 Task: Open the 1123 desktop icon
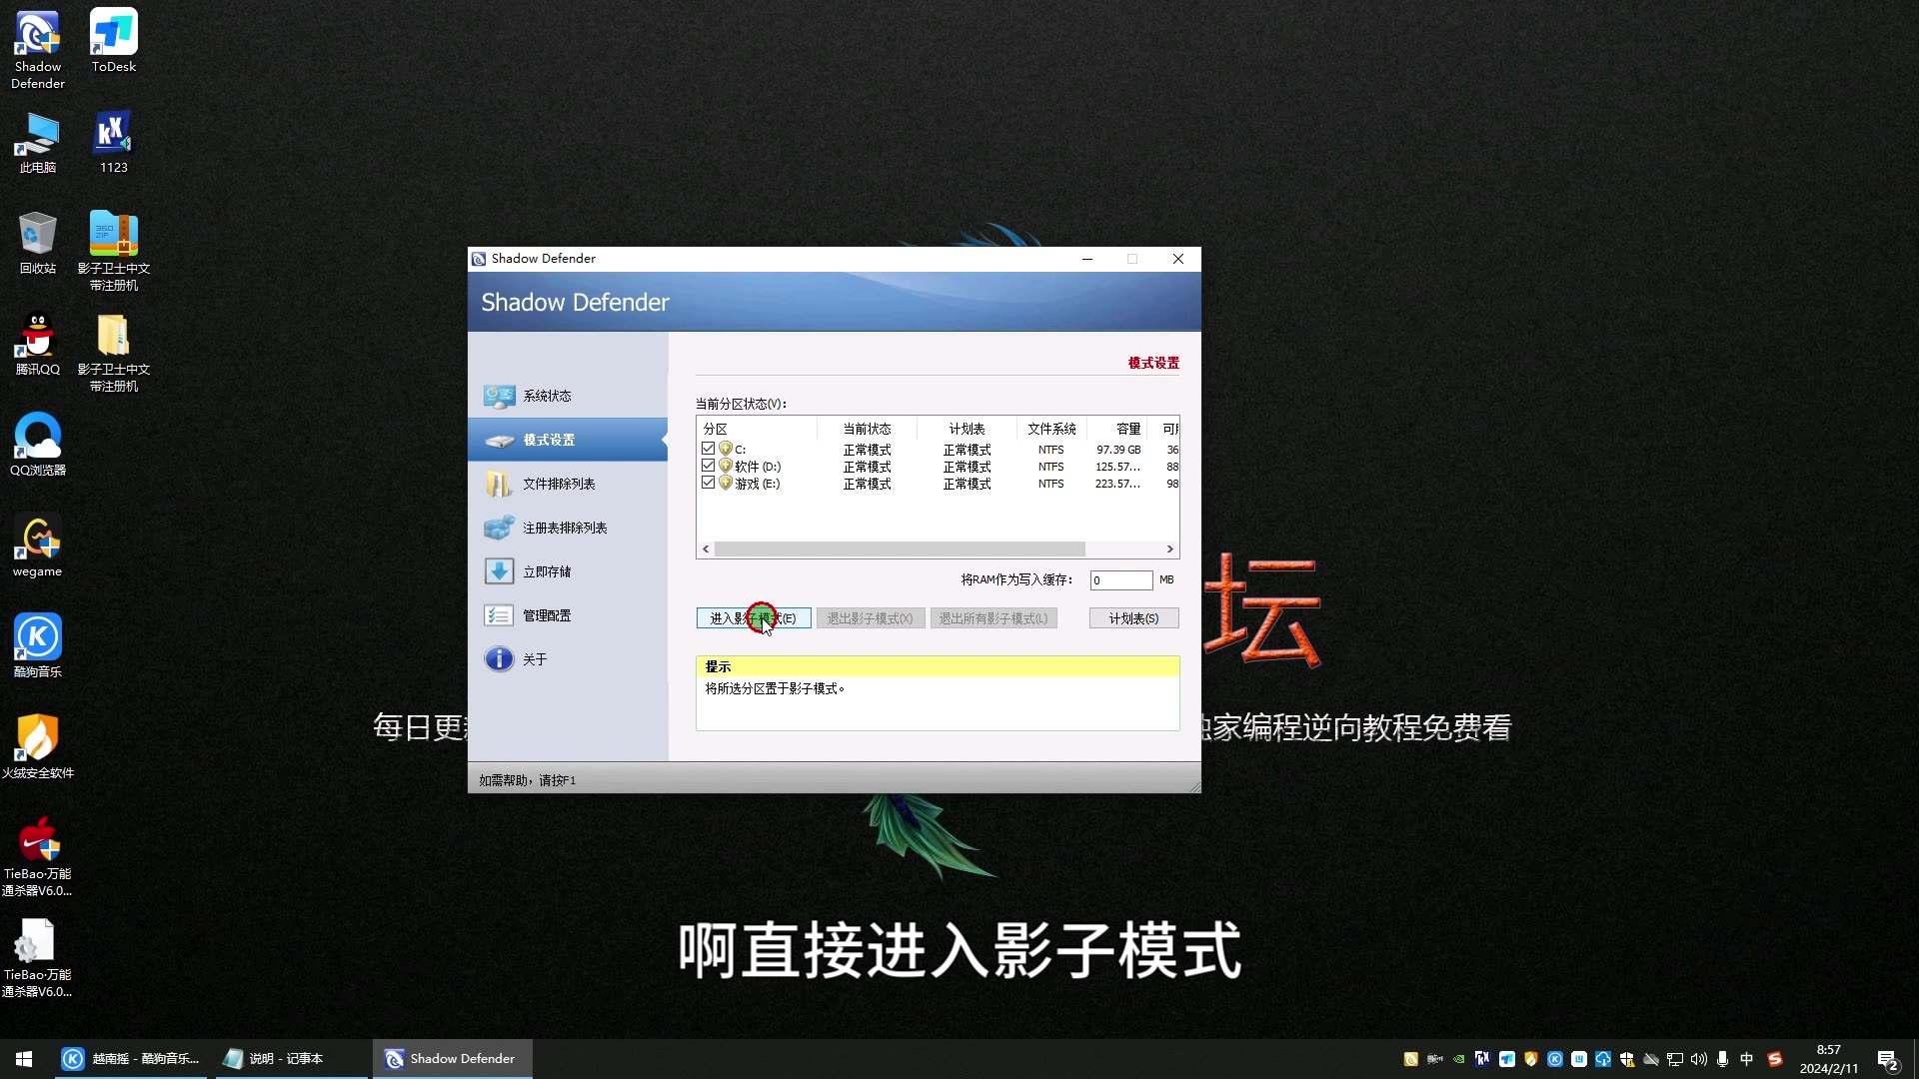click(x=114, y=143)
